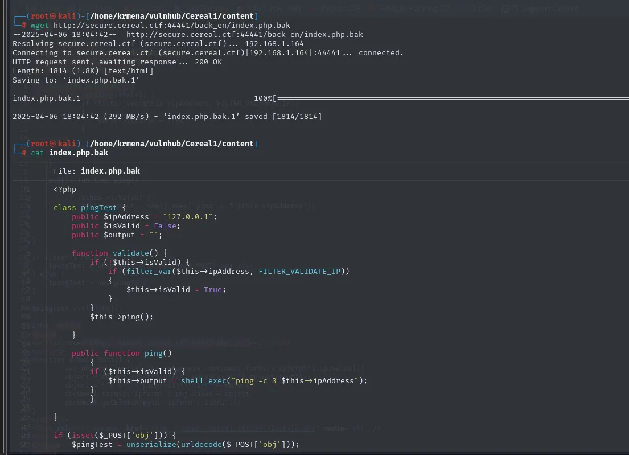Click the 100% download progress indicator
Viewport: 629px width, 455px height.
click(264, 99)
